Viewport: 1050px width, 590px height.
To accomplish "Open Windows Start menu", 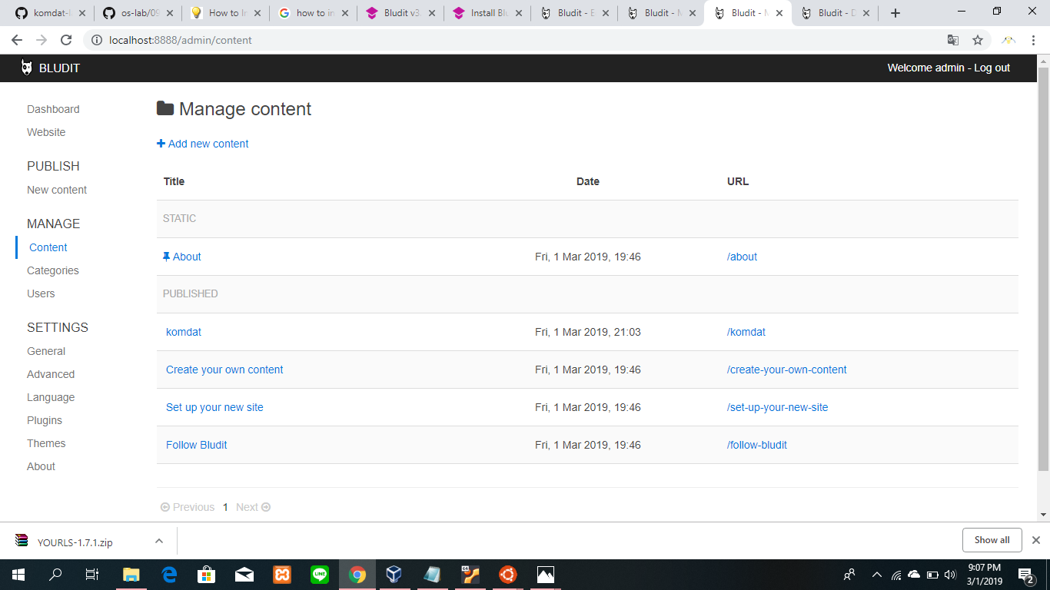I will click(18, 574).
